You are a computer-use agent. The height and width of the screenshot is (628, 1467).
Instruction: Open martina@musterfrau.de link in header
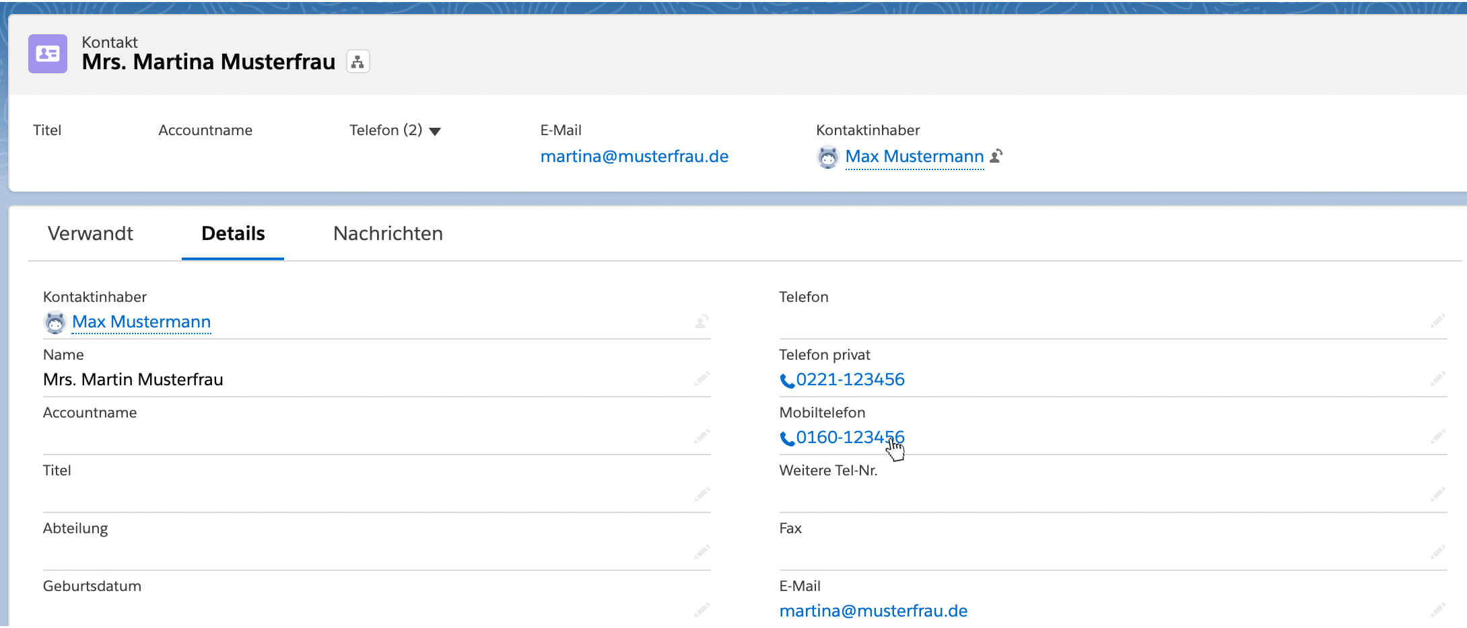634,157
